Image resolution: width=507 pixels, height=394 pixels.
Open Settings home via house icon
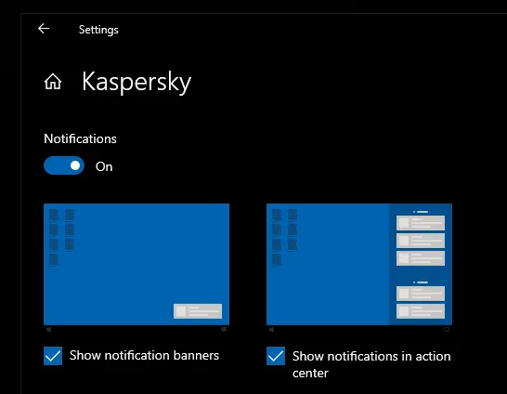click(53, 81)
